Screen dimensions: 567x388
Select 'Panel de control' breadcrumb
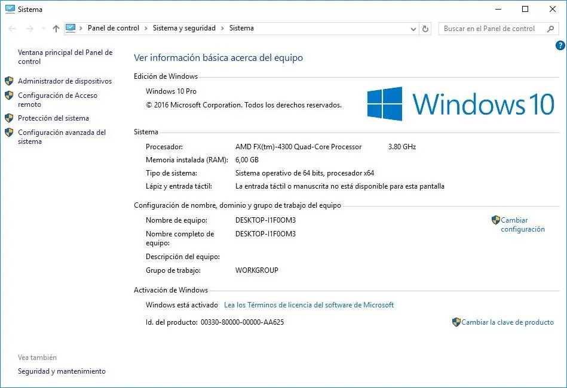pyautogui.click(x=113, y=28)
